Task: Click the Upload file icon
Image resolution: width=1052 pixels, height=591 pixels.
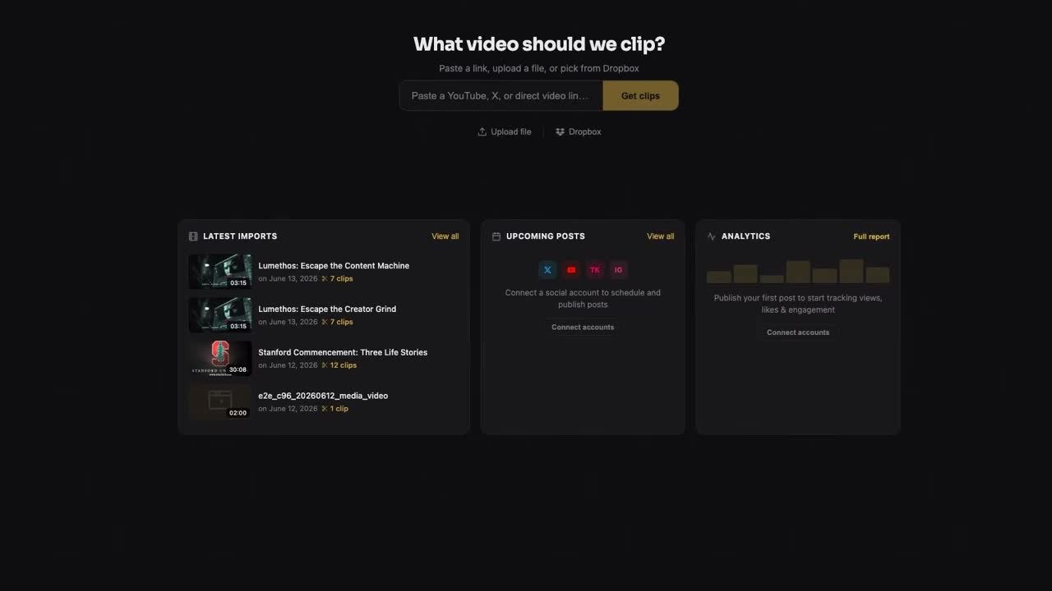Action: point(482,131)
